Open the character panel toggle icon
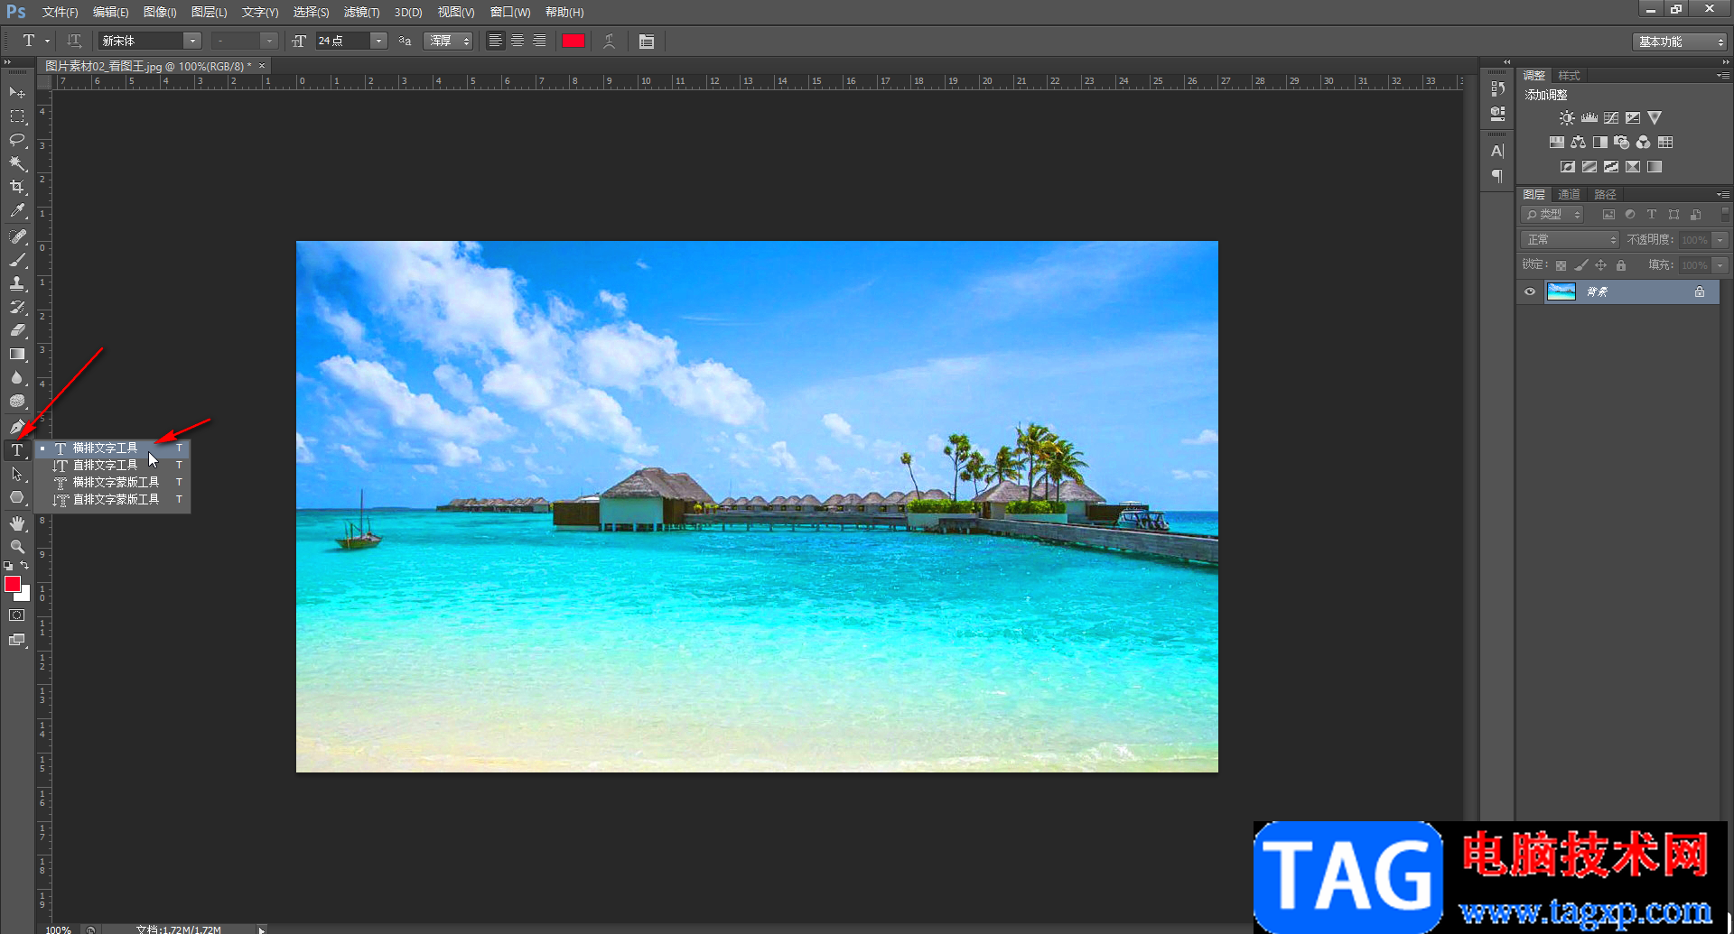 click(x=647, y=42)
